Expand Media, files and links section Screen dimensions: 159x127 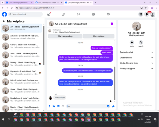136,63
